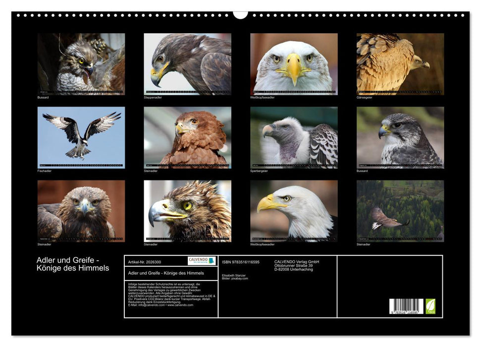
Task: Click author name Elisabeth Stanzer
Action: [x=234, y=275]
